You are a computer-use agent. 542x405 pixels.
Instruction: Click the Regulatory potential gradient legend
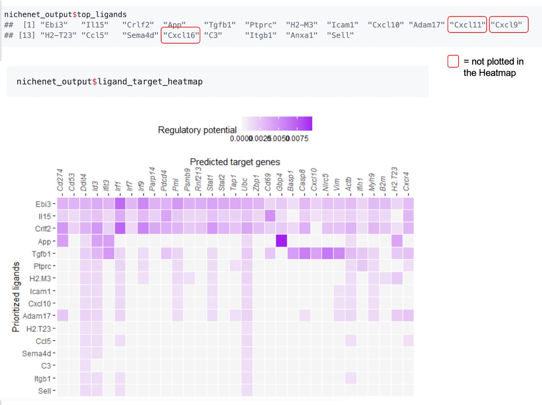276,123
